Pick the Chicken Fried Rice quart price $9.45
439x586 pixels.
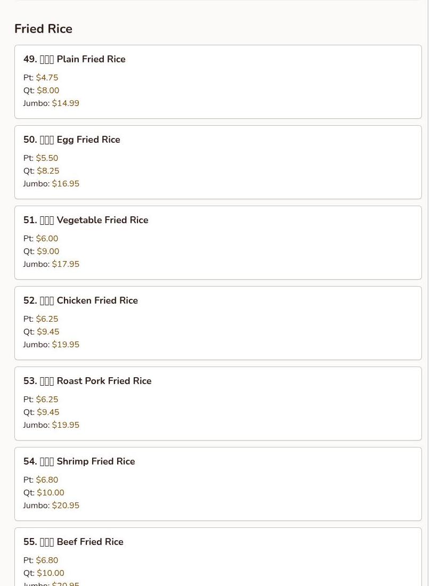tap(48, 332)
